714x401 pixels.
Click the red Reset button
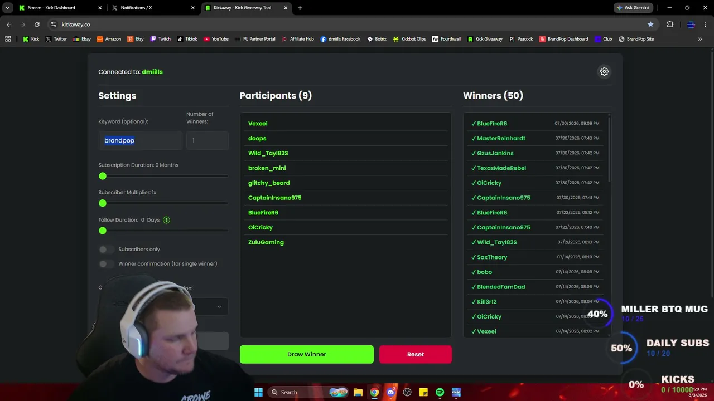pyautogui.click(x=416, y=354)
